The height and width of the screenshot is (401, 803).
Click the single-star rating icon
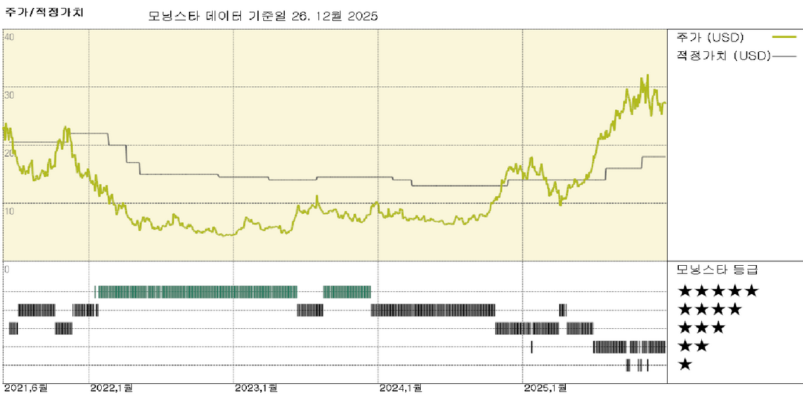point(684,365)
